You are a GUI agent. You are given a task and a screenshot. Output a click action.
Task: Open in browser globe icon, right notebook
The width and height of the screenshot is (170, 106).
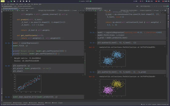(x=165, y=10)
